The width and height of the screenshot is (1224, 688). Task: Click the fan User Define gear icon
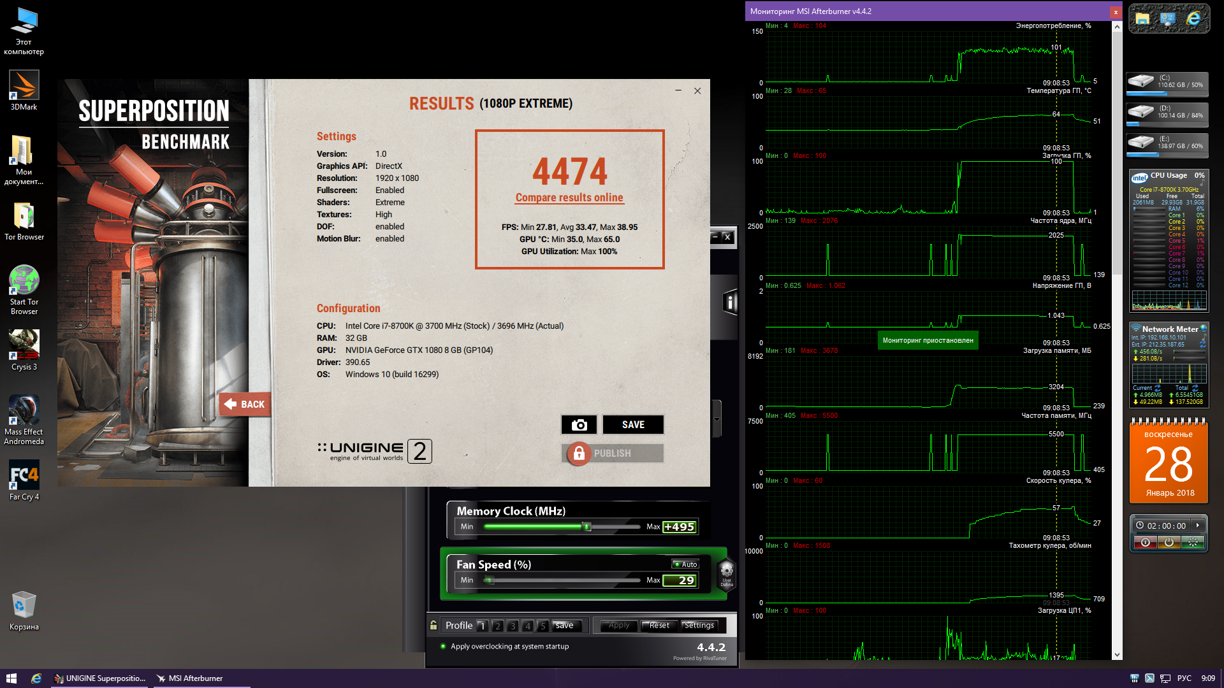coord(727,572)
